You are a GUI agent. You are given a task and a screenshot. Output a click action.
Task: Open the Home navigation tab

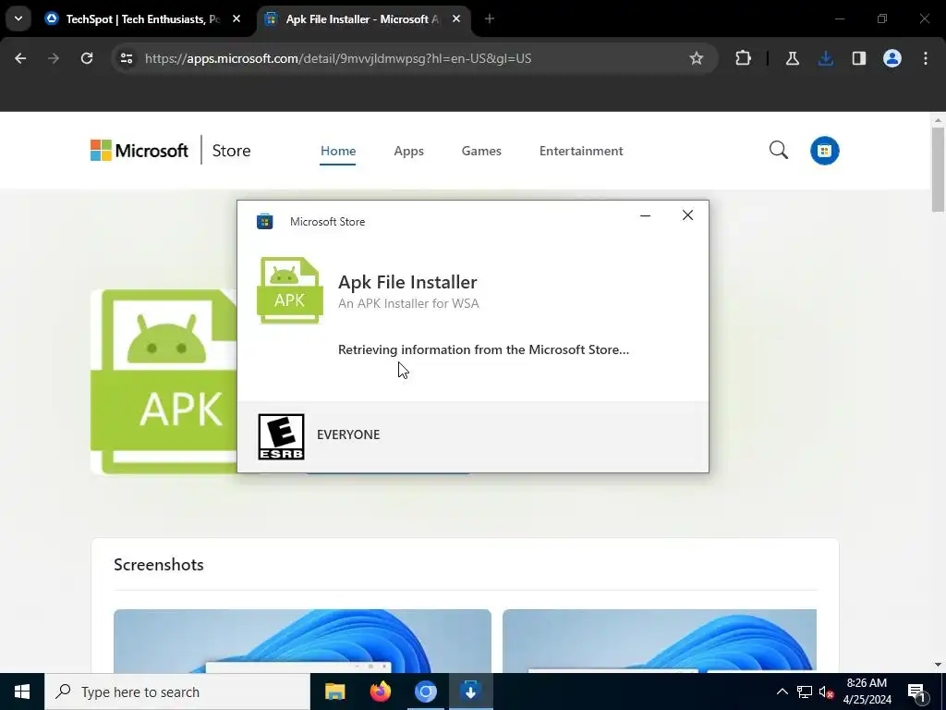338,151
